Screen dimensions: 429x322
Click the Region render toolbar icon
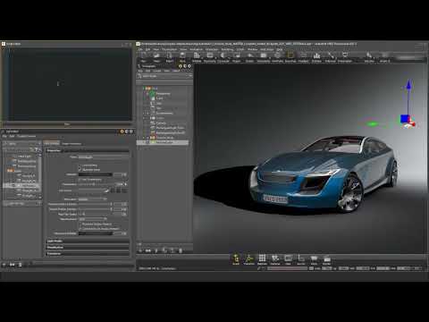(x=237, y=56)
